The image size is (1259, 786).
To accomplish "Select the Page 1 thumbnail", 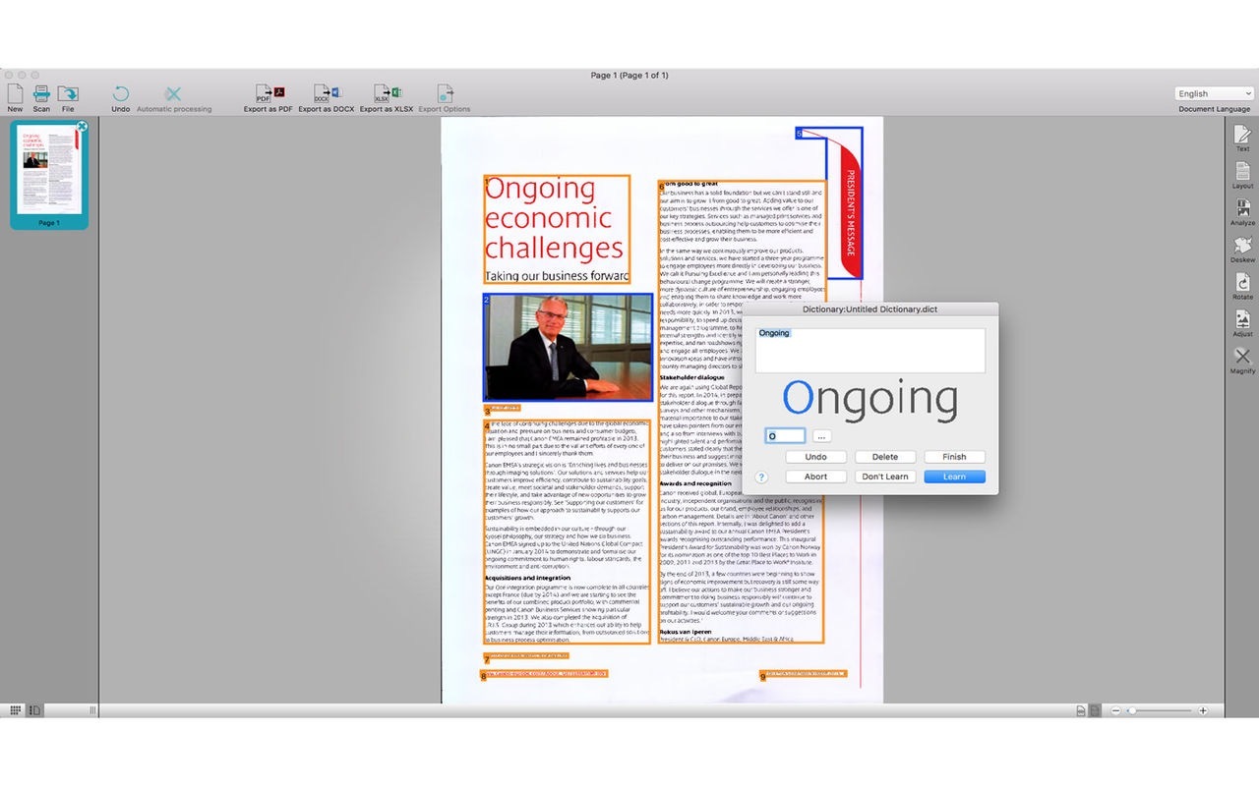I will coord(49,173).
